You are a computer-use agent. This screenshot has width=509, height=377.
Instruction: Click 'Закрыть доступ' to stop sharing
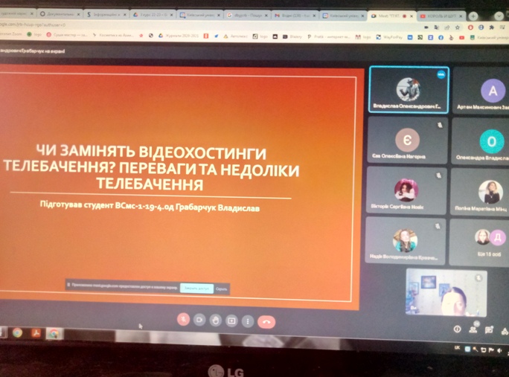196,288
